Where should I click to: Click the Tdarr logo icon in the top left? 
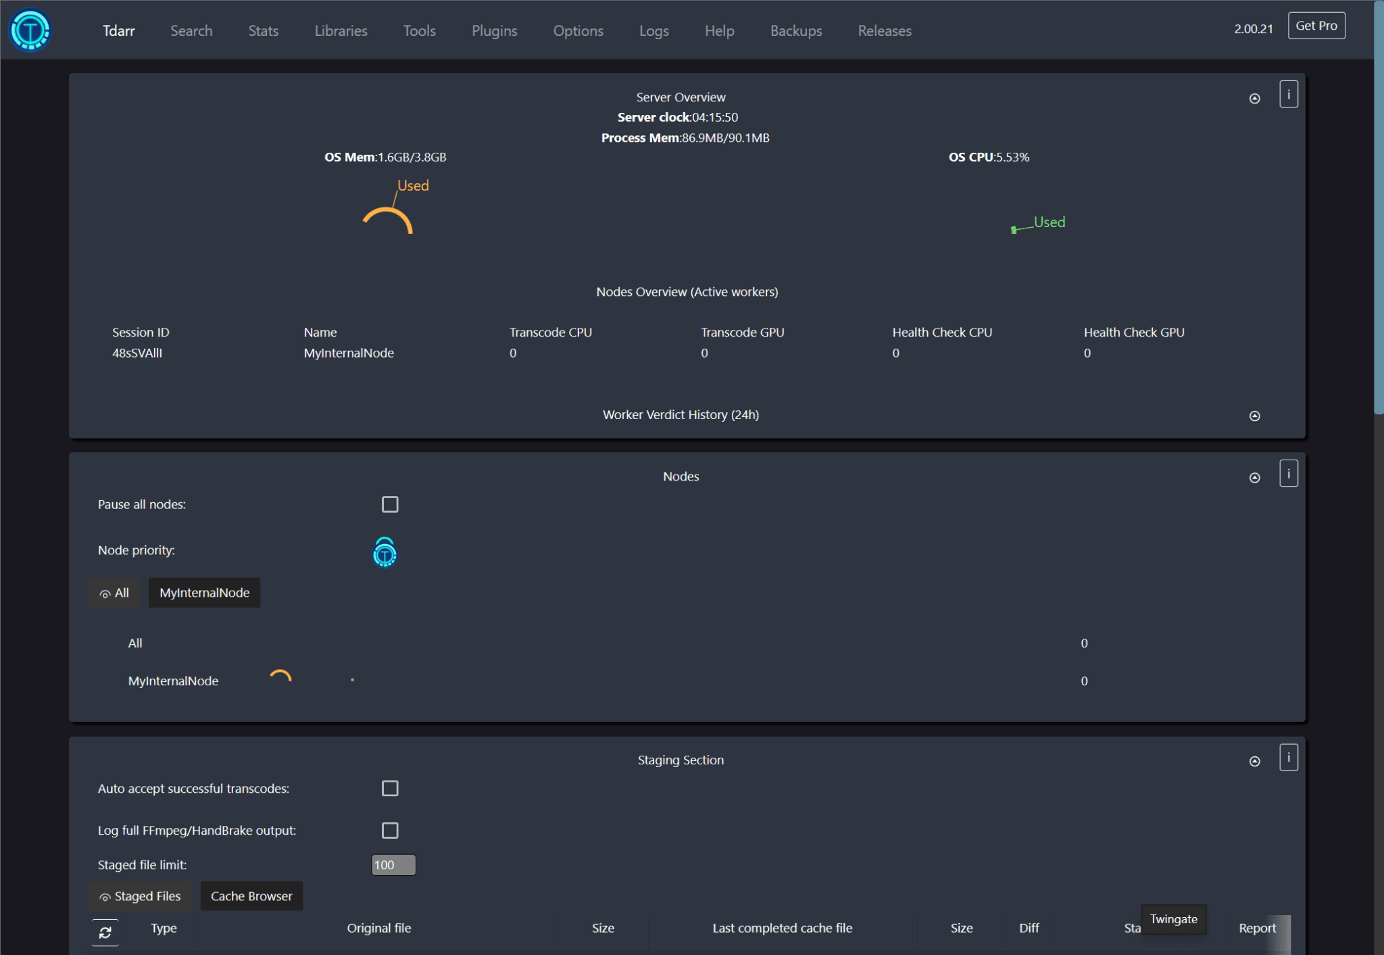(x=30, y=30)
